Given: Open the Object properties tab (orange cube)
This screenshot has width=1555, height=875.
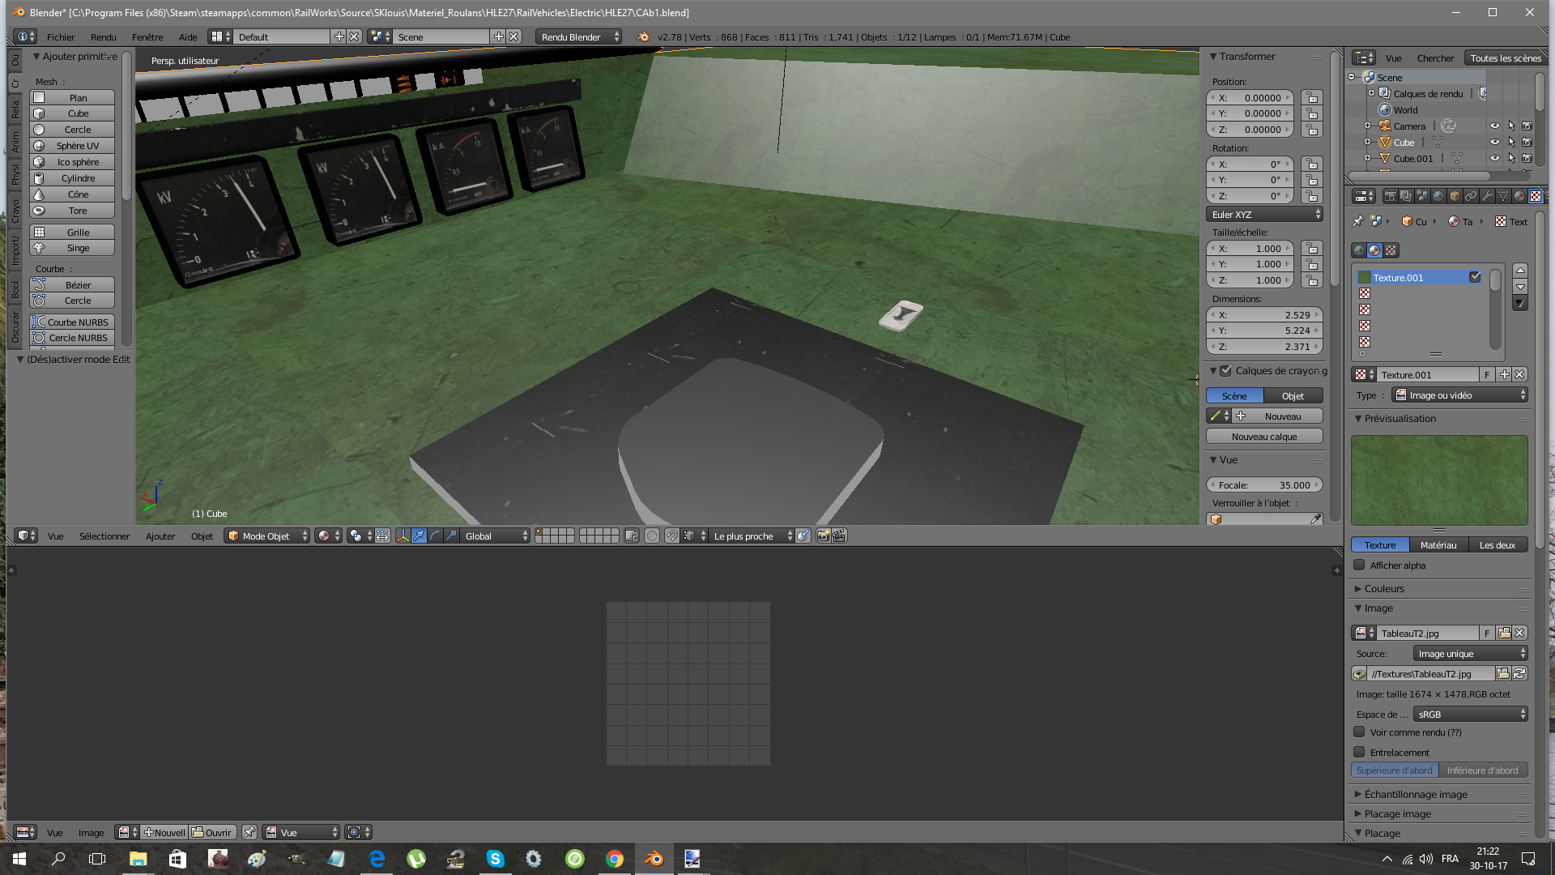Looking at the screenshot, I should coord(1455,196).
